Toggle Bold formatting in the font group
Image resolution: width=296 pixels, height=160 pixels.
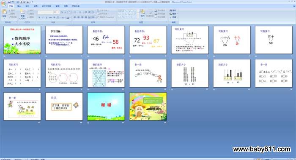click(x=39, y=18)
